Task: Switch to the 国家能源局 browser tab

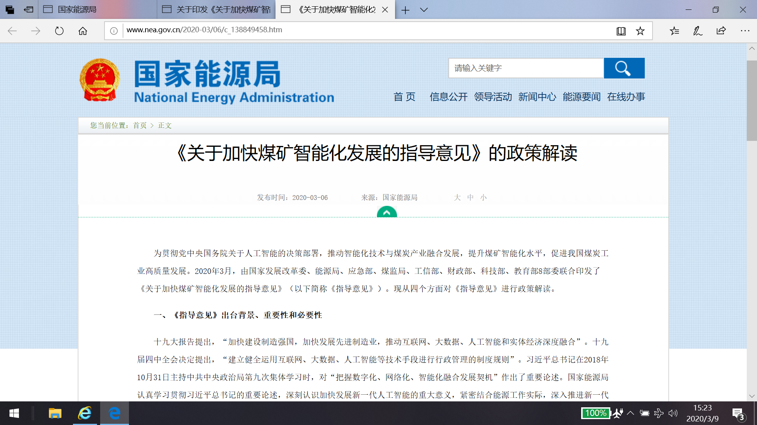Action: (77, 9)
